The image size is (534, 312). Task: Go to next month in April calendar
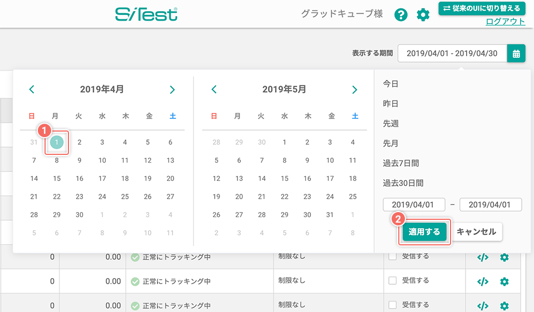(x=172, y=90)
